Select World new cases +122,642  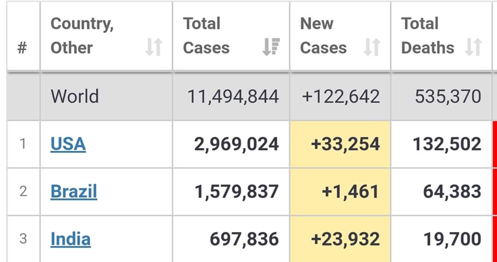[x=341, y=97]
